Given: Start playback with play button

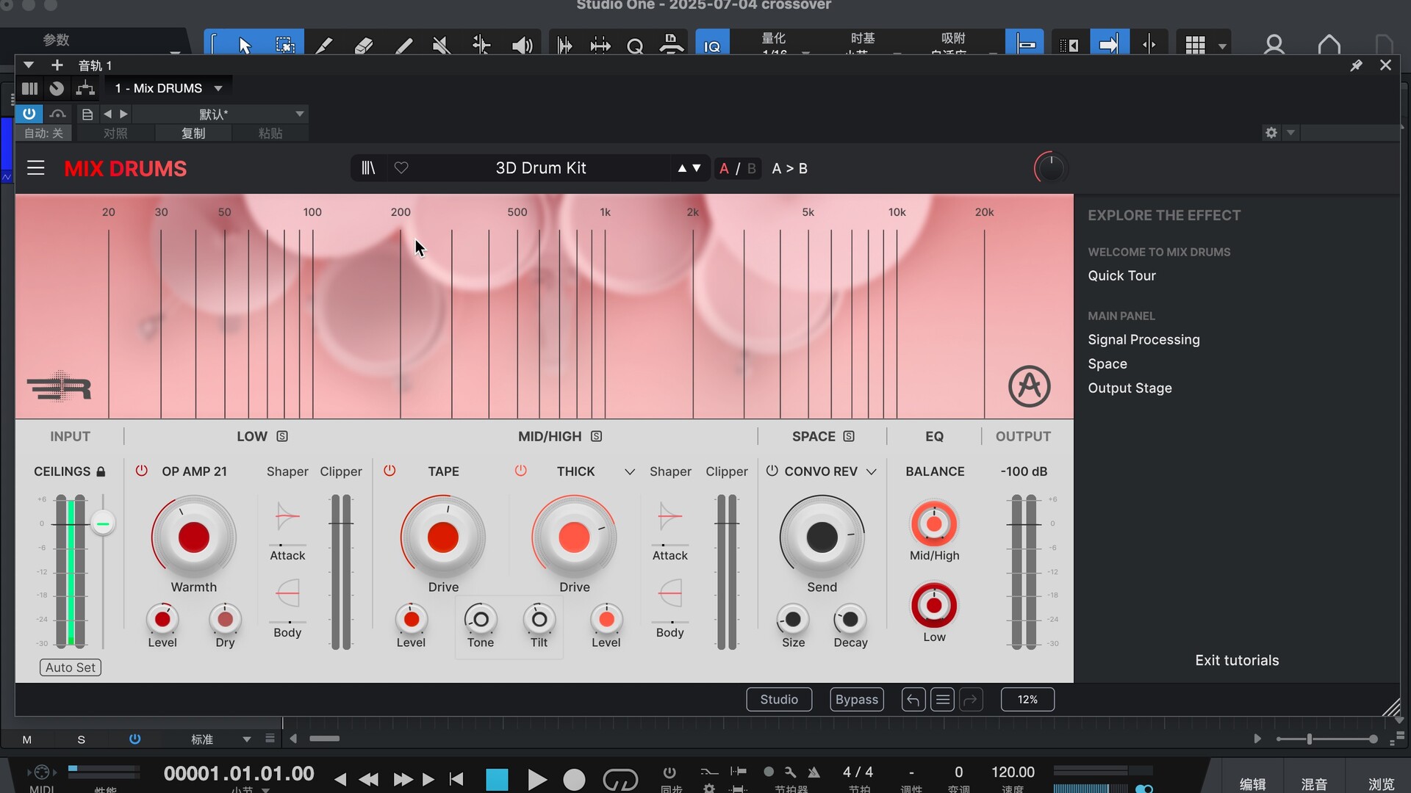Looking at the screenshot, I should pyautogui.click(x=537, y=779).
